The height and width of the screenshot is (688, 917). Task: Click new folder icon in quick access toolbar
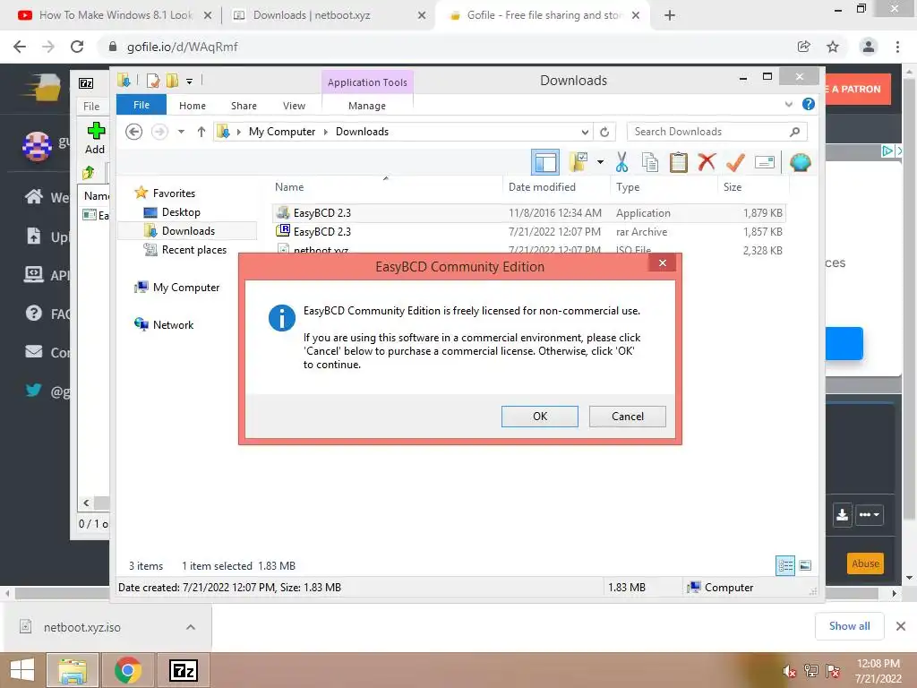[x=172, y=81]
